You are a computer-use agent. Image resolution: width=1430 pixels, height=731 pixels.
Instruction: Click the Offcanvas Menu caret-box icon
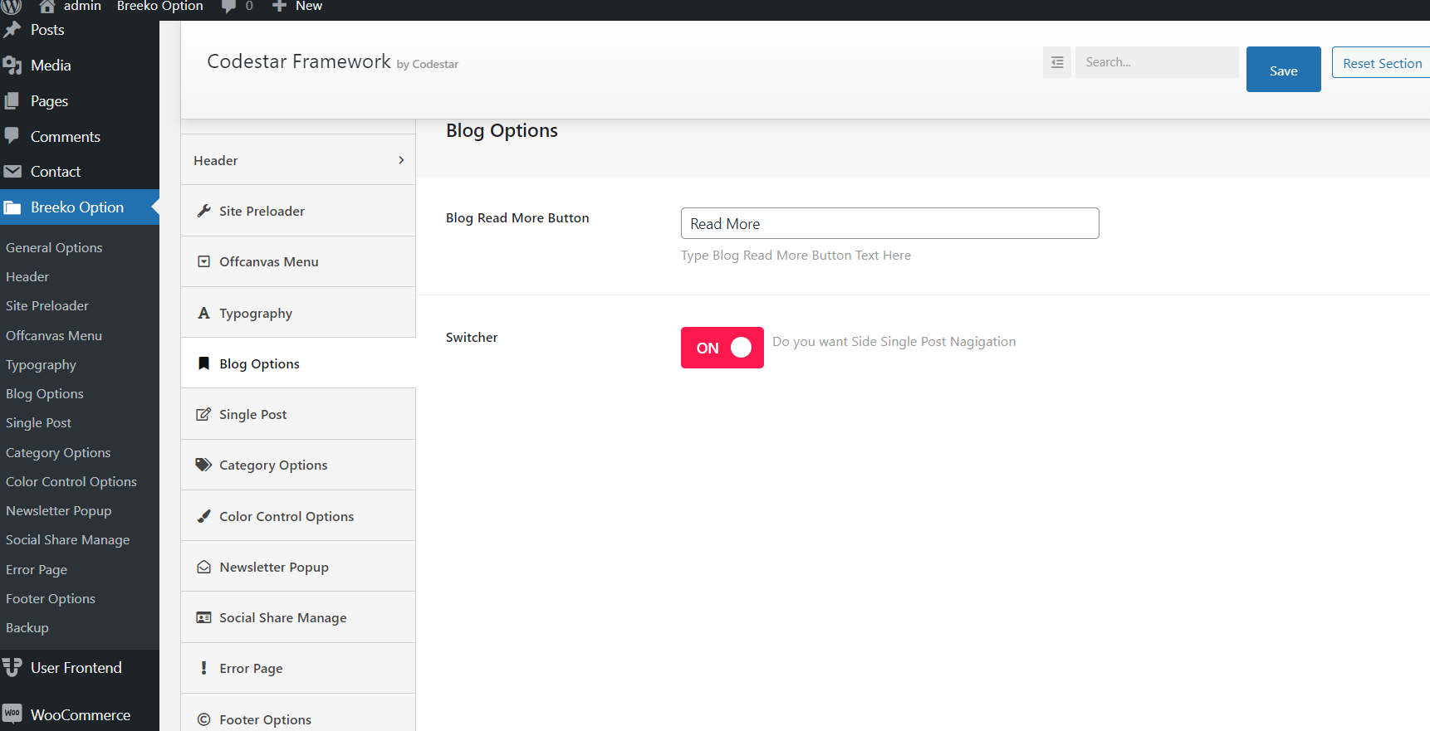point(203,261)
